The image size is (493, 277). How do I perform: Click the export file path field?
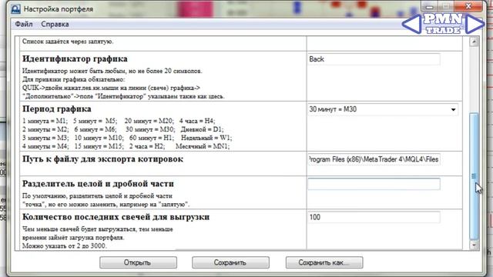click(x=374, y=159)
